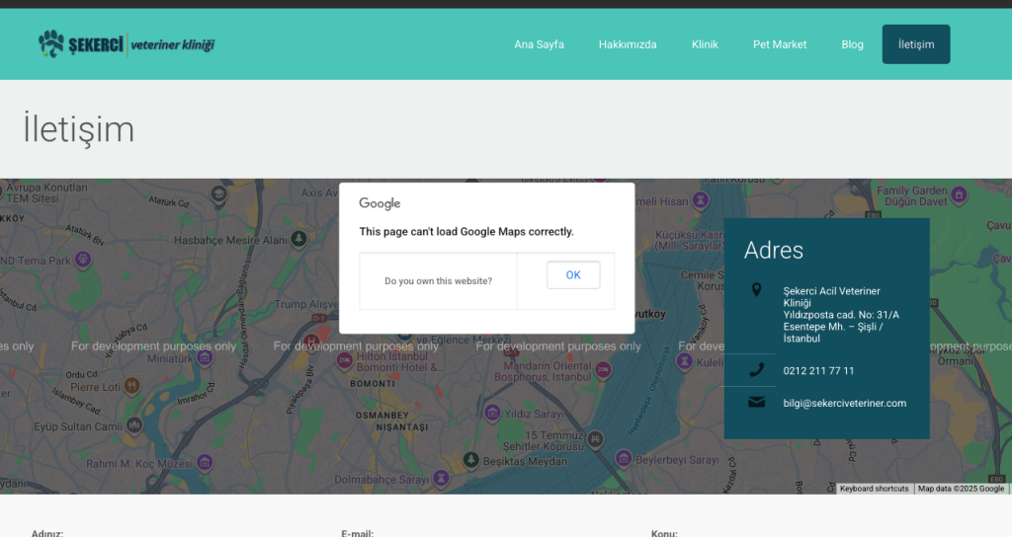Screen dimensions: 1012x537
Task: Open the Blog page
Action: (x=852, y=44)
